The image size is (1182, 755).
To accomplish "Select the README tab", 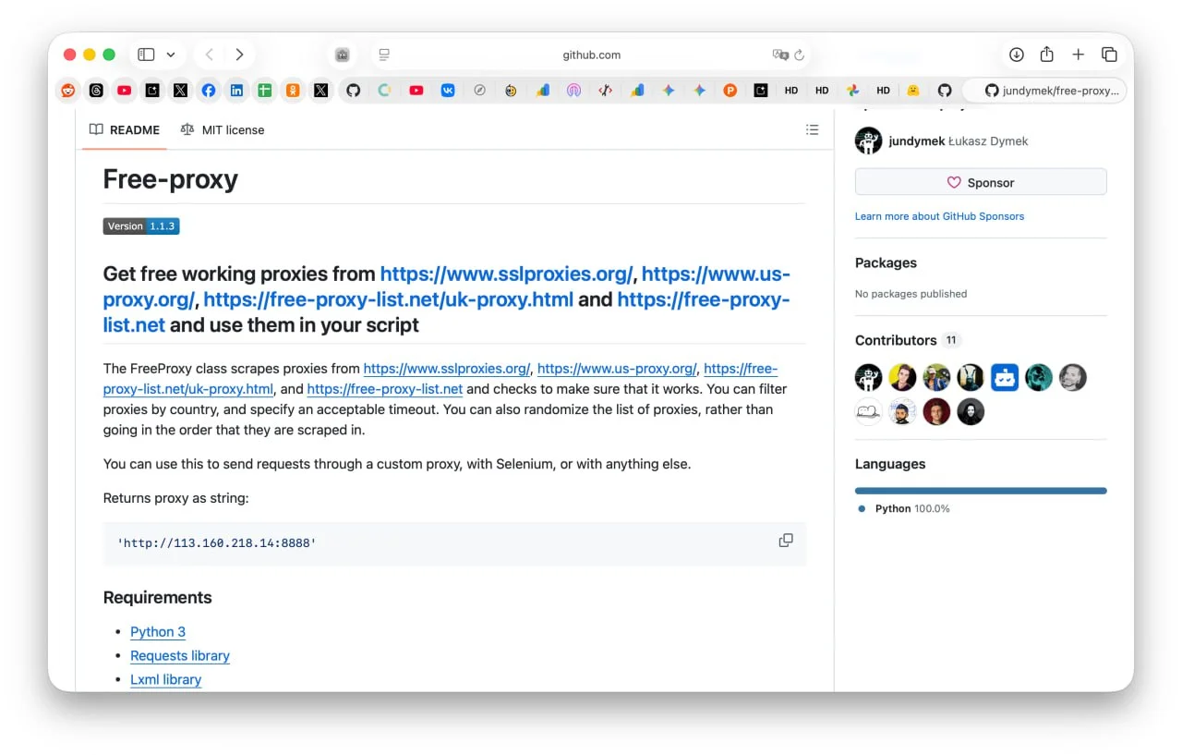I will tap(125, 130).
